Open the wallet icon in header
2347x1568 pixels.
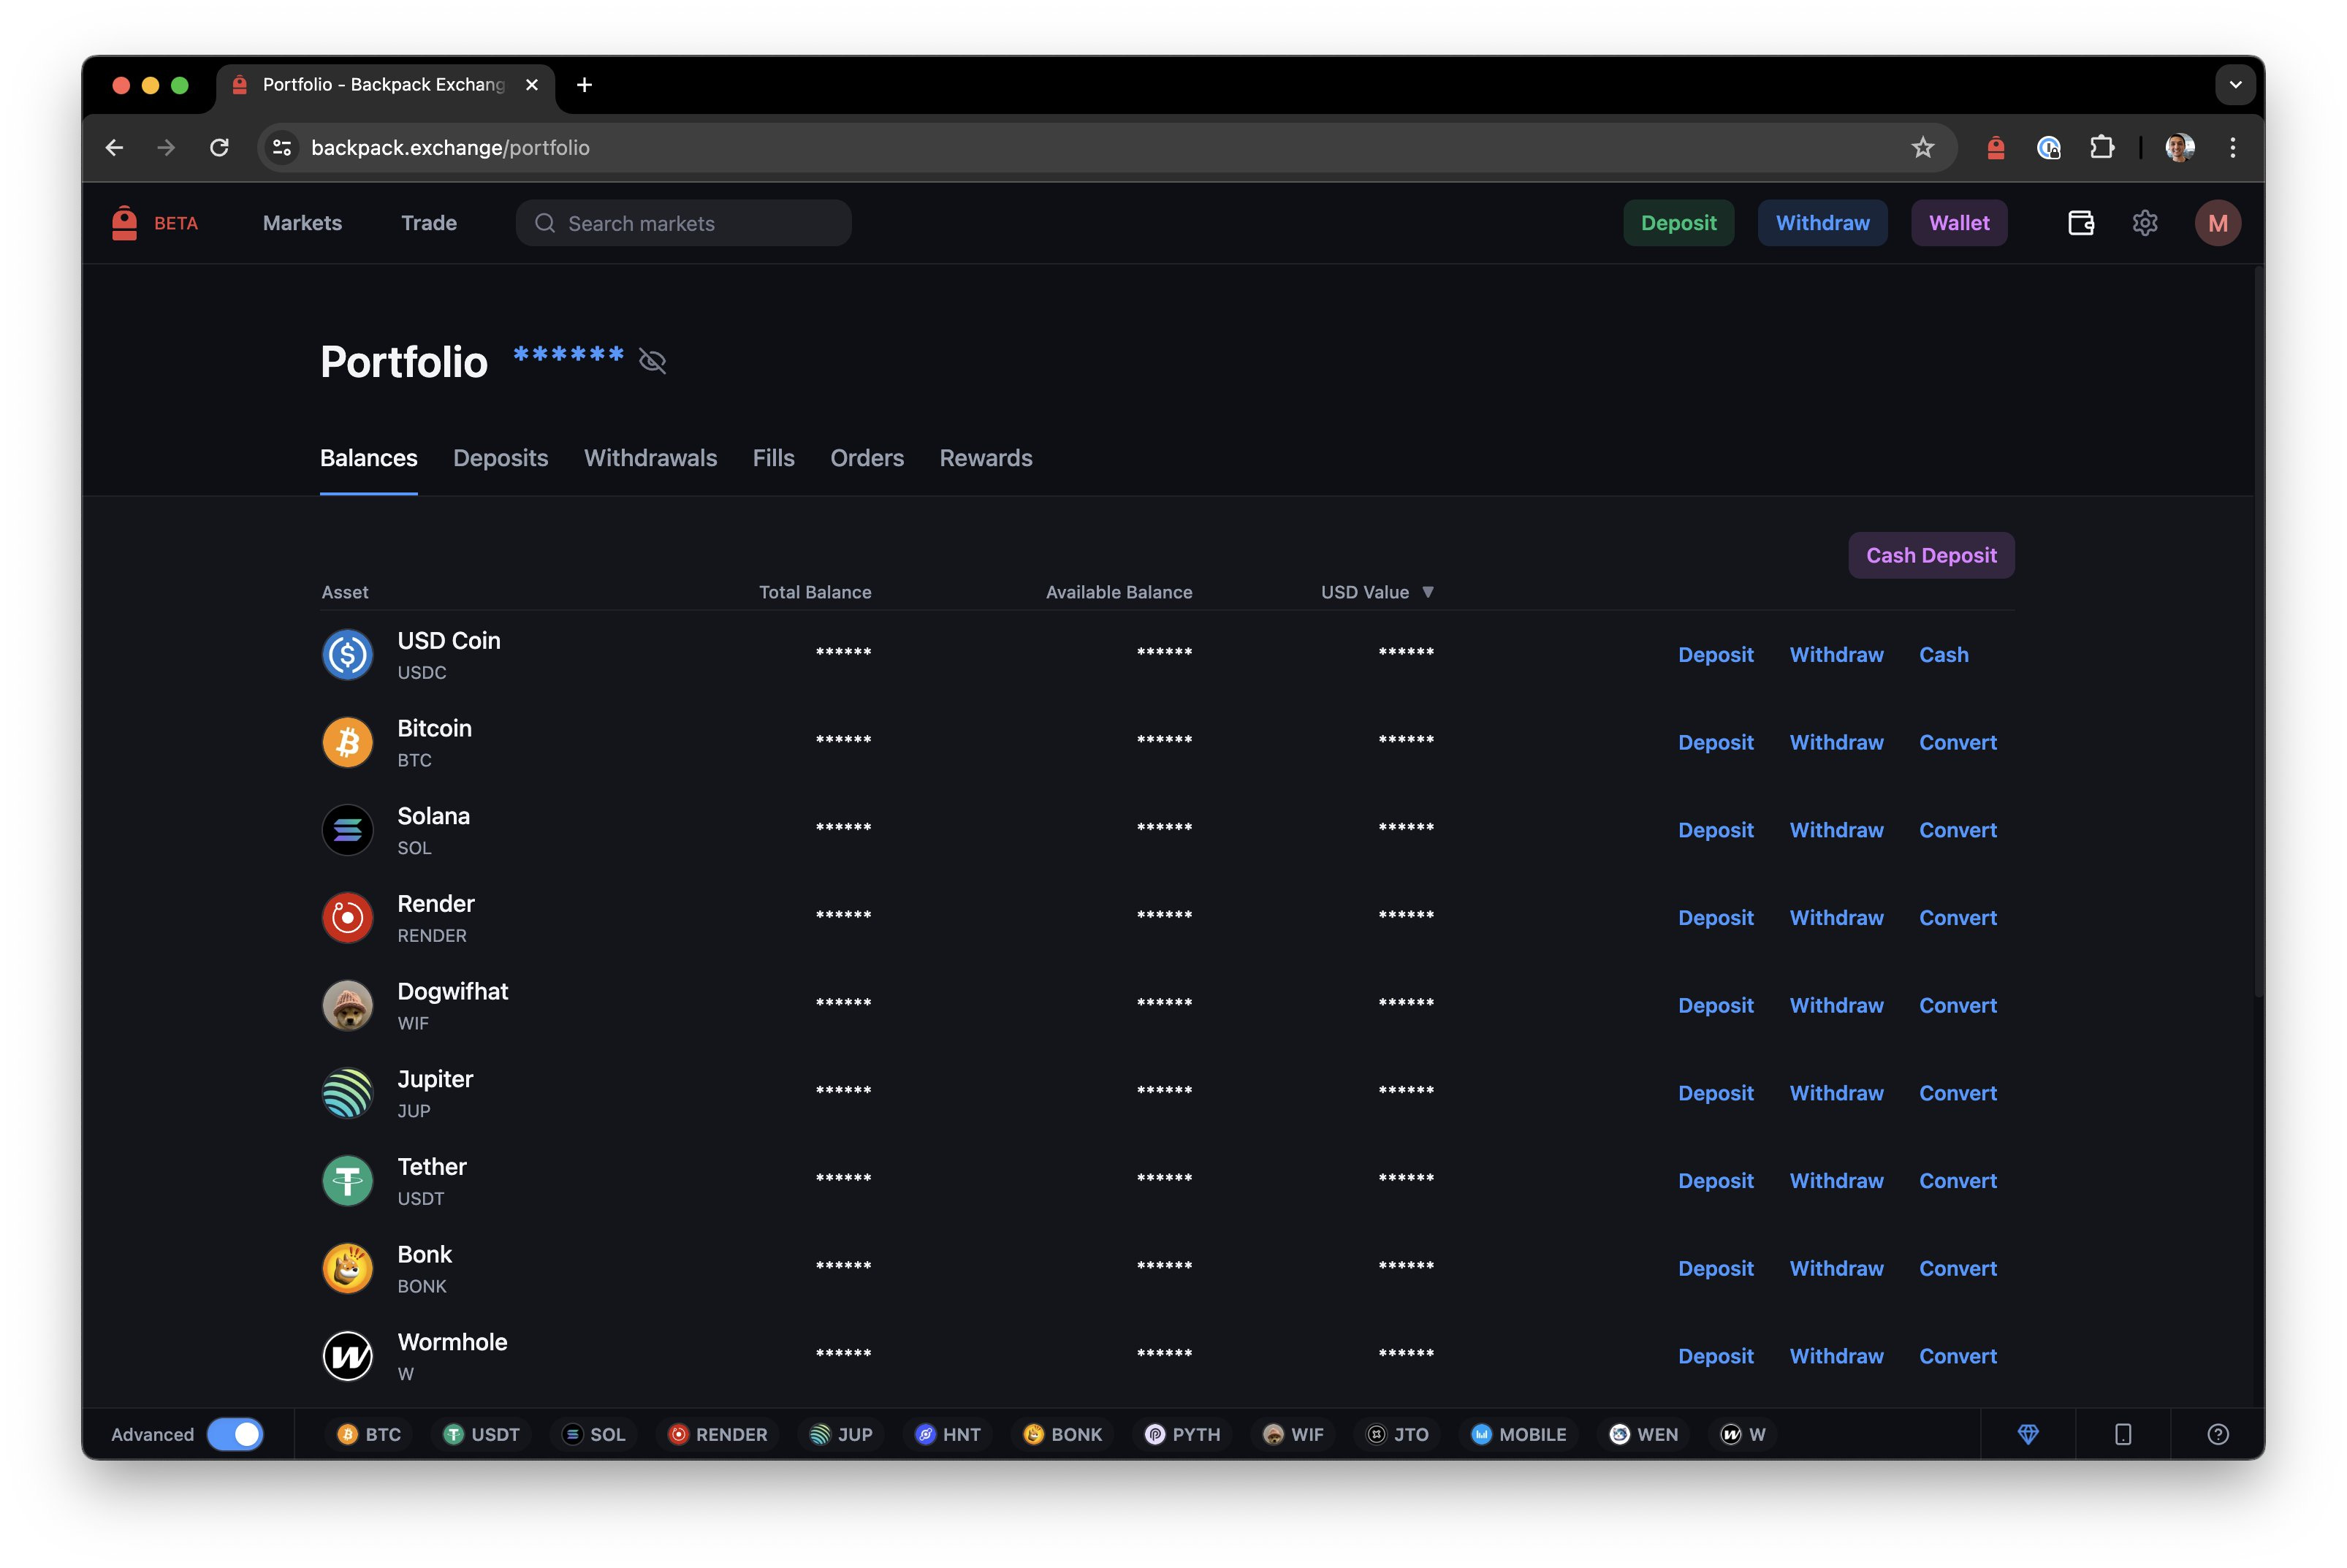(x=2081, y=223)
